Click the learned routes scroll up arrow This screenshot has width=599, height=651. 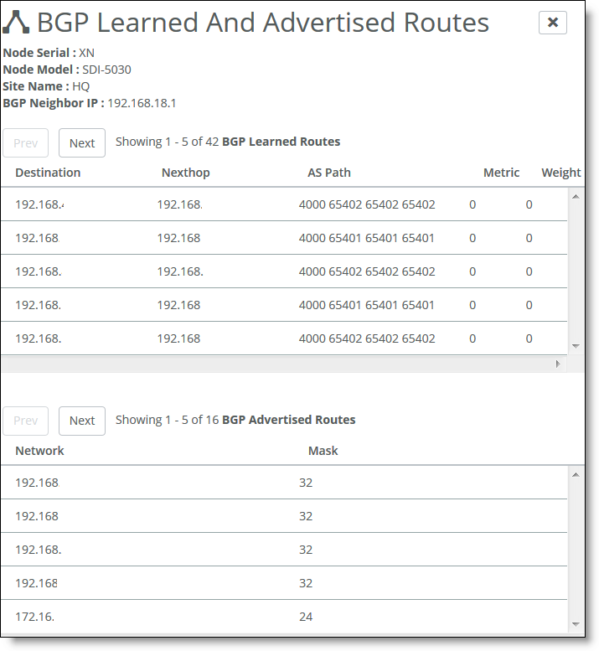click(x=576, y=196)
